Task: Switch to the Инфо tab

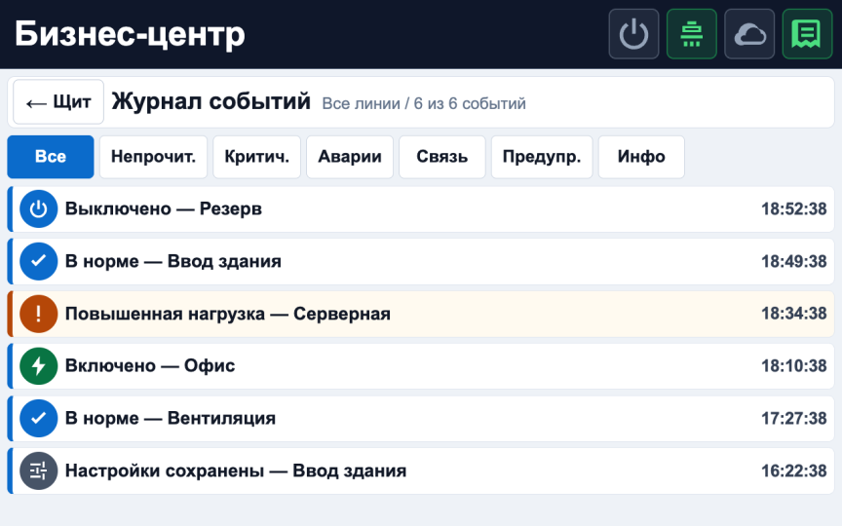Action: pos(641,157)
